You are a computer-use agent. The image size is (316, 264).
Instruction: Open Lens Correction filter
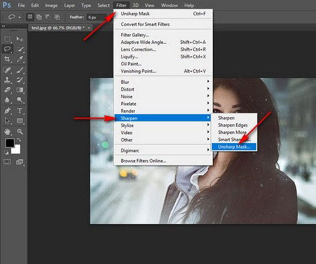tap(163, 49)
